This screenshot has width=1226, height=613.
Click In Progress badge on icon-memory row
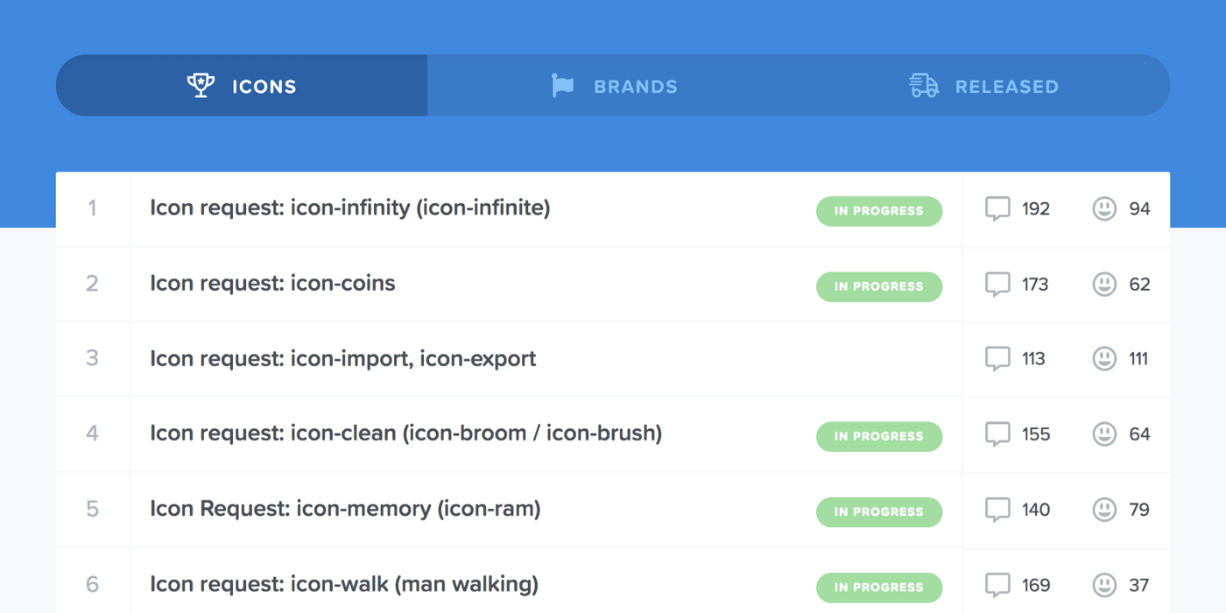coord(878,511)
